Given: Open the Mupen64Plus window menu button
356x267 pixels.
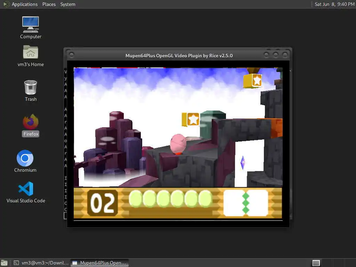Looking at the screenshot, I should click(71, 55).
